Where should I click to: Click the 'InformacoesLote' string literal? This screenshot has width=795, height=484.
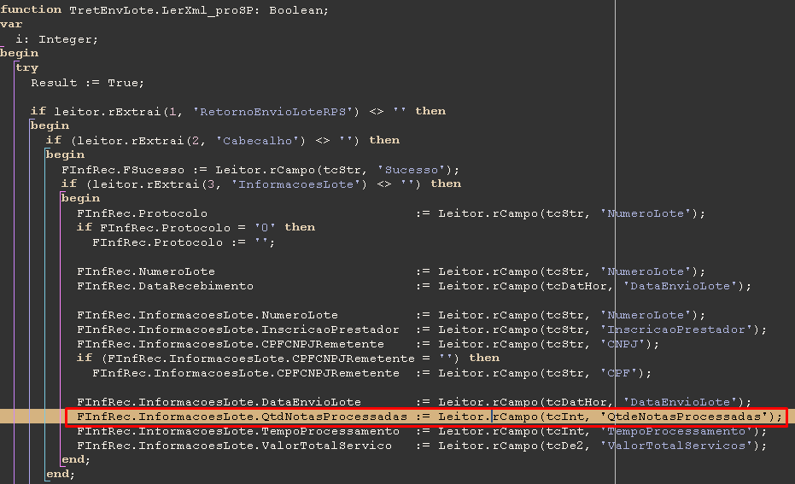[296, 184]
